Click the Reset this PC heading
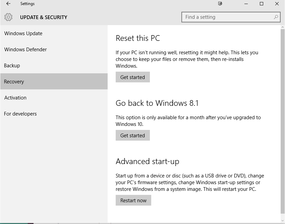This screenshot has width=285, height=224. (138, 38)
